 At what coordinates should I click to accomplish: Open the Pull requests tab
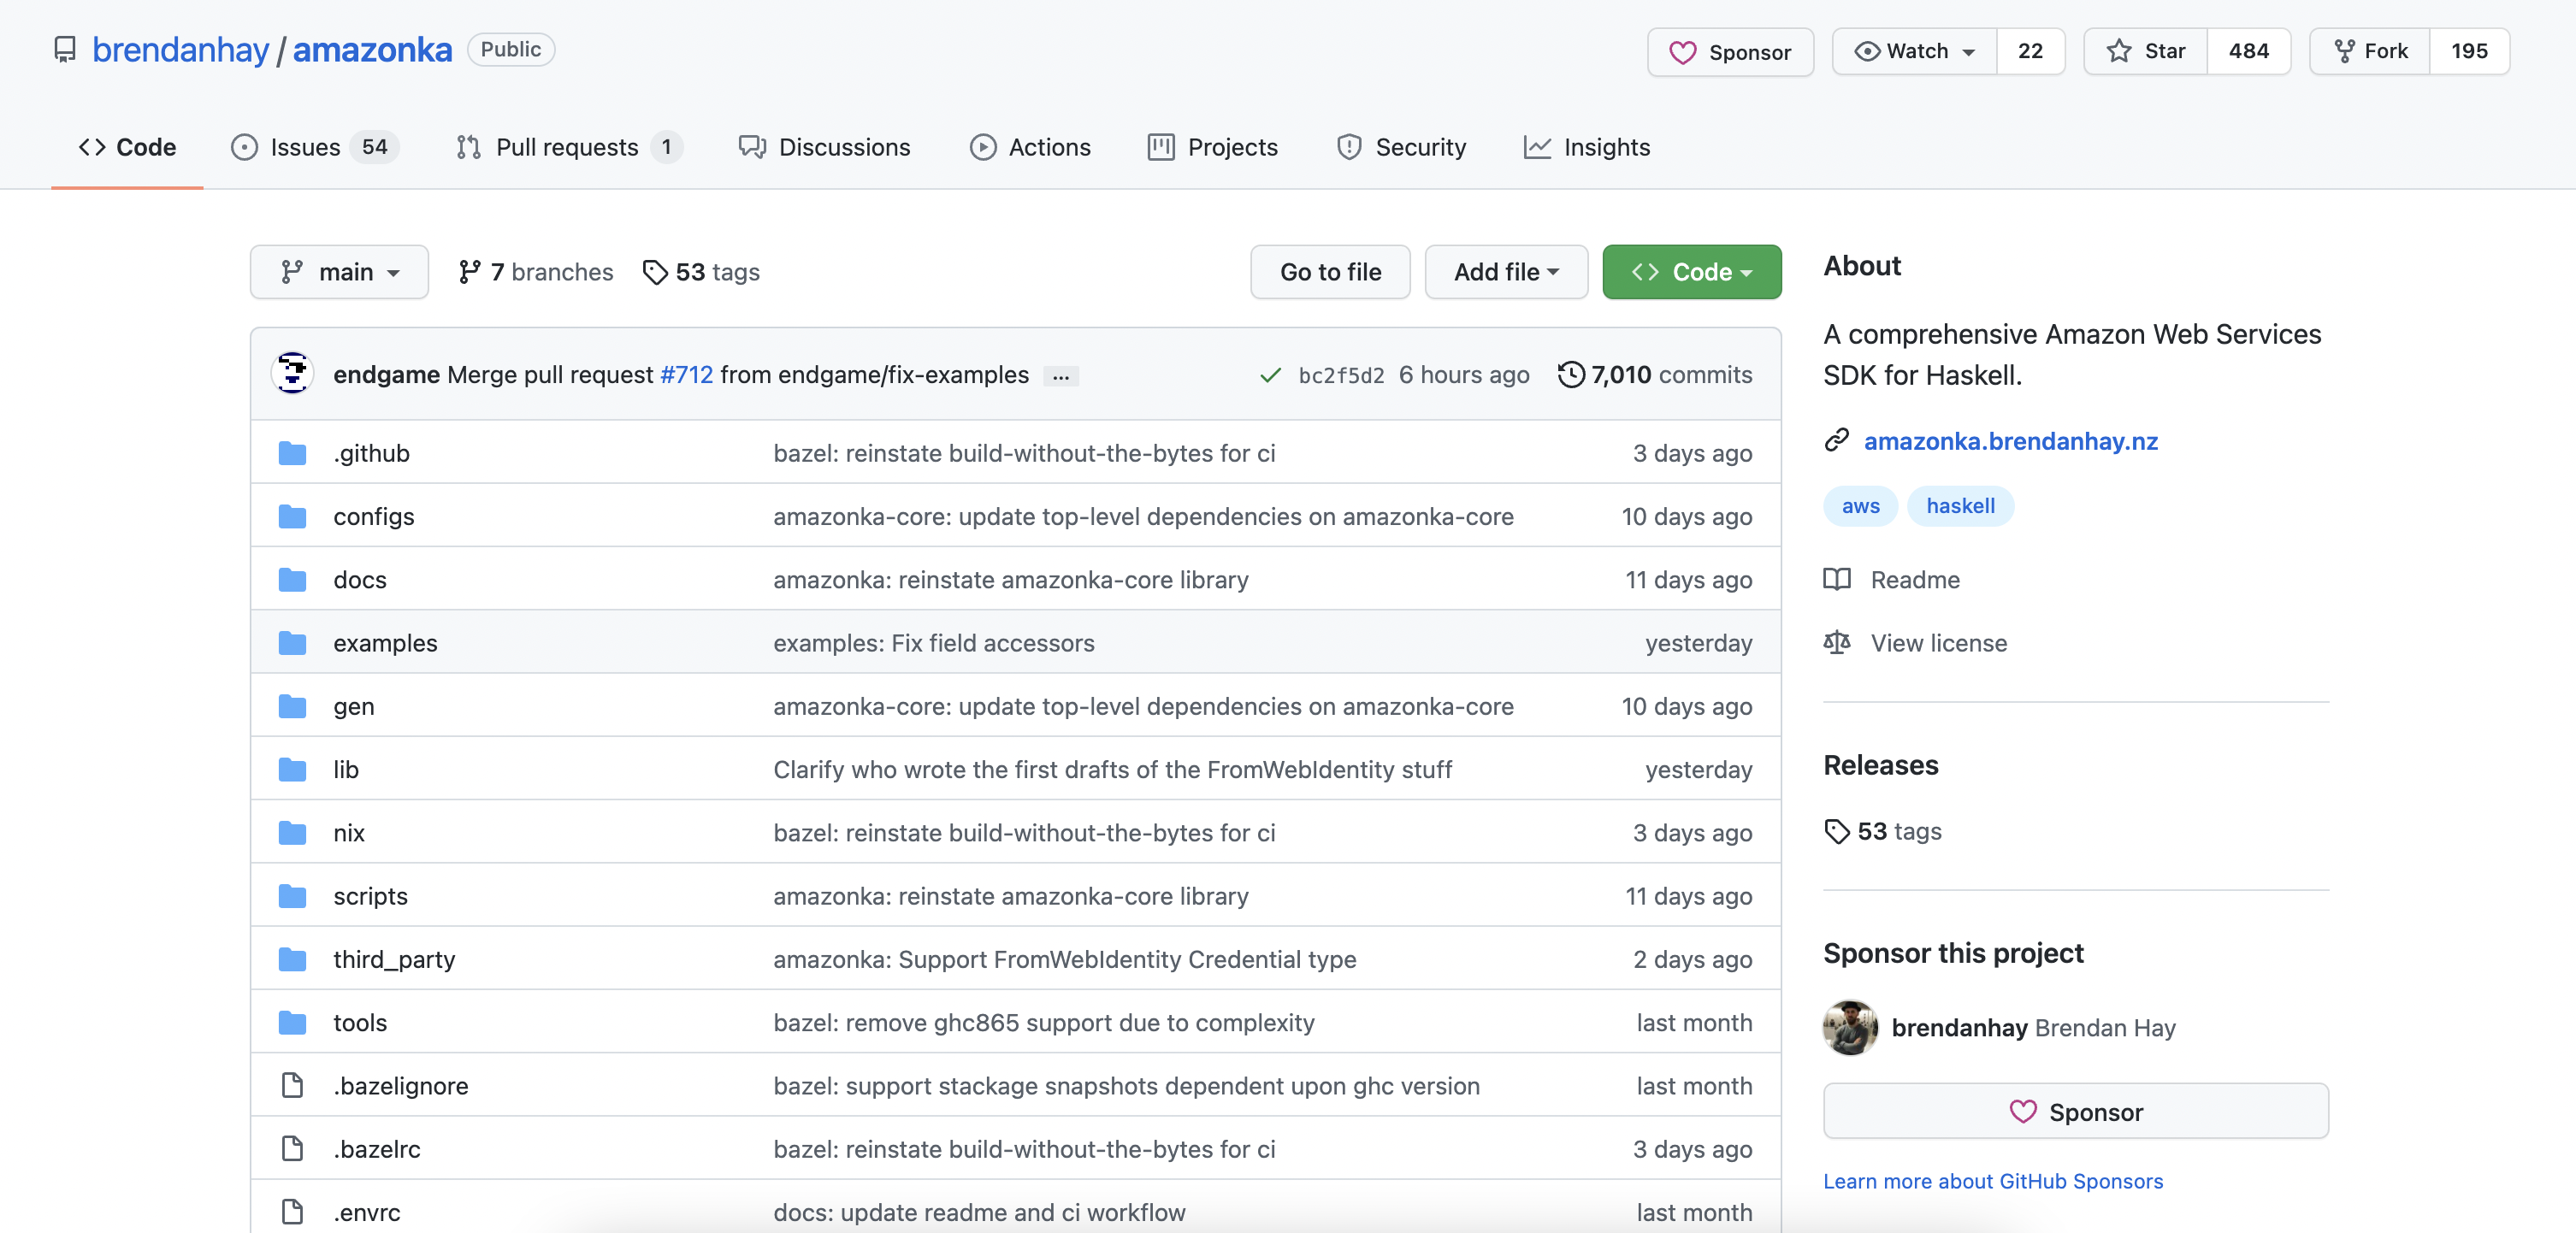[567, 147]
